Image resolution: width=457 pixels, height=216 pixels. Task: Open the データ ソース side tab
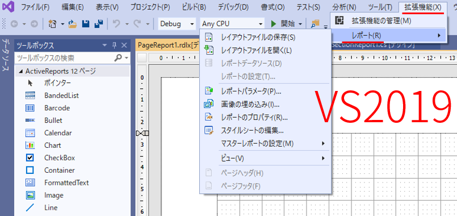(x=6, y=55)
